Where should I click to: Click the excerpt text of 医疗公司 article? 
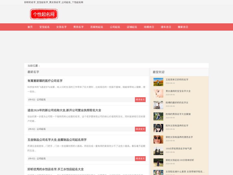tap(86, 89)
